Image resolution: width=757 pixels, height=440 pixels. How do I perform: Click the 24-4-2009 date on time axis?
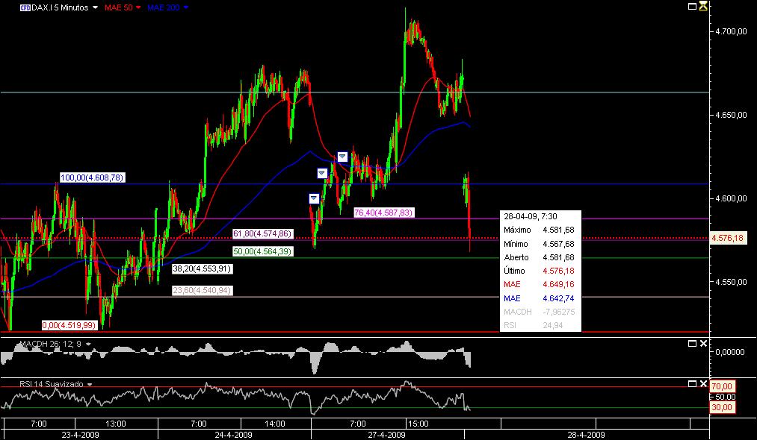pyautogui.click(x=233, y=435)
